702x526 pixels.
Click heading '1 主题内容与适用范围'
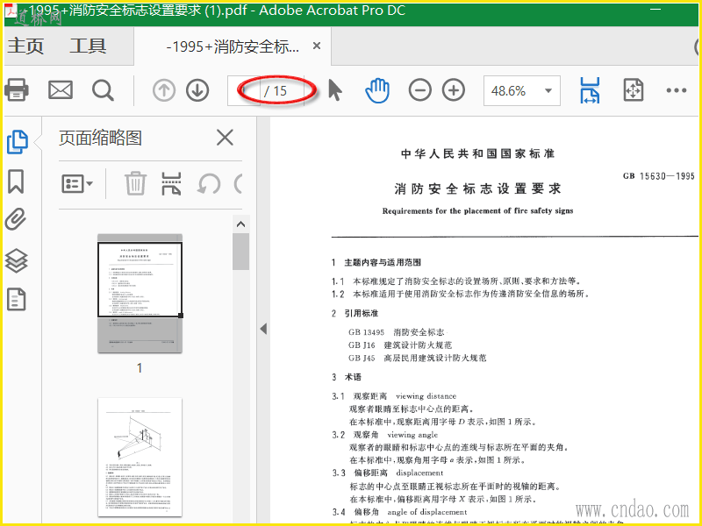tap(376, 262)
